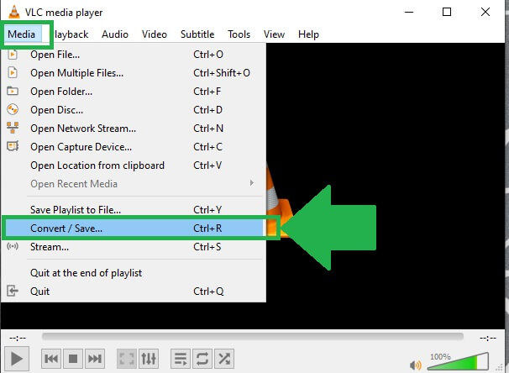Click the Previous media button
The width and height of the screenshot is (509, 373).
pos(51,359)
